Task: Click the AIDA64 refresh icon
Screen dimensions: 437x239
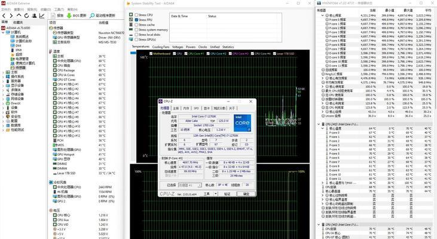Action: 26,16
